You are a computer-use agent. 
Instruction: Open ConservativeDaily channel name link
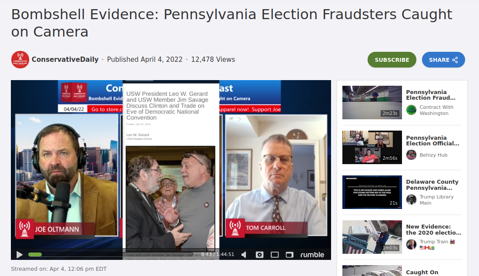click(x=65, y=59)
